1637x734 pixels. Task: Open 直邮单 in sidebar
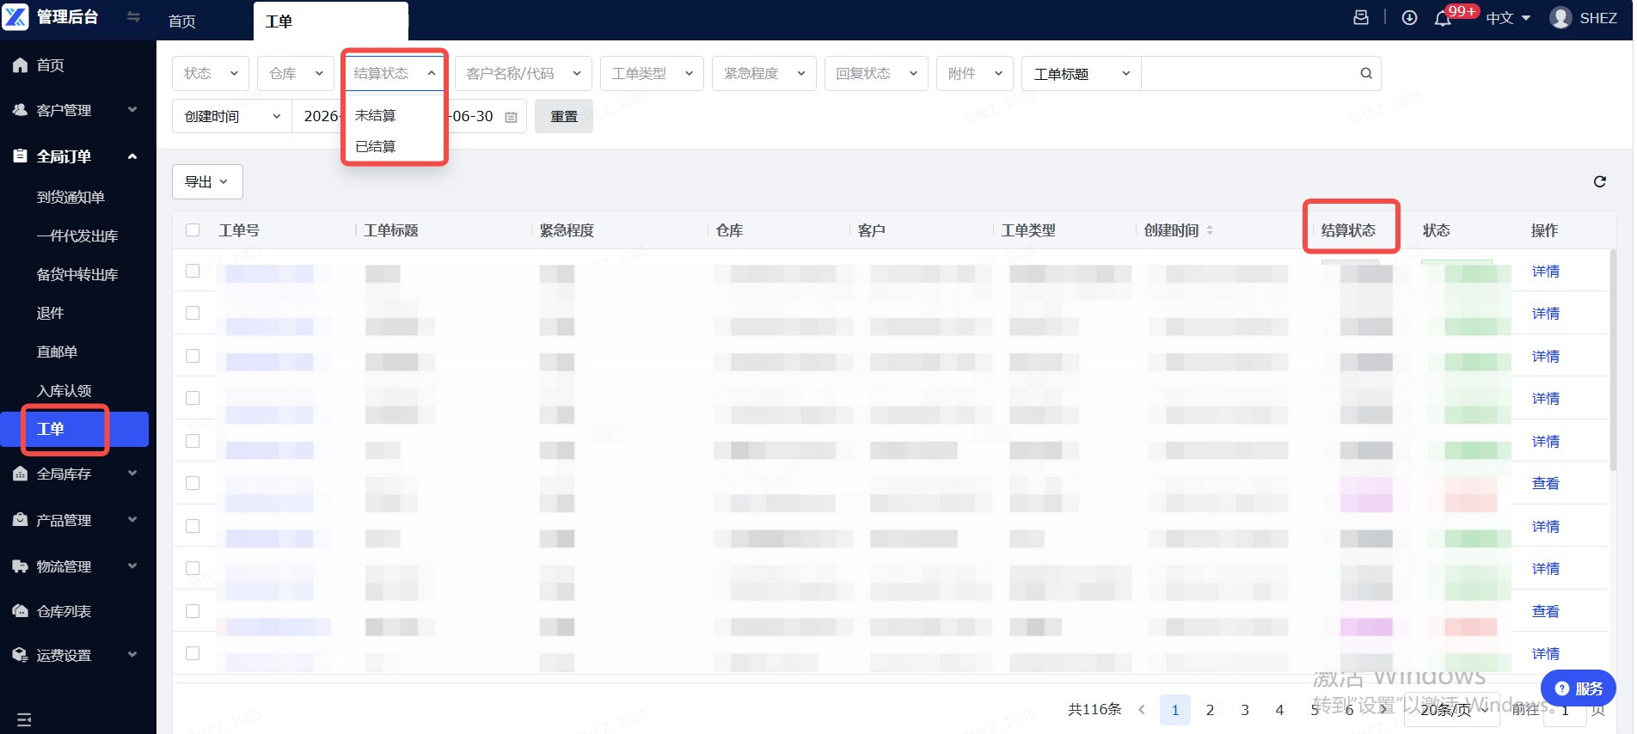tap(57, 352)
